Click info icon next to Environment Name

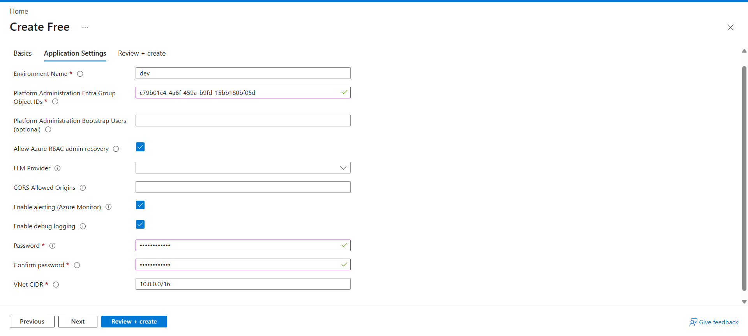point(80,74)
